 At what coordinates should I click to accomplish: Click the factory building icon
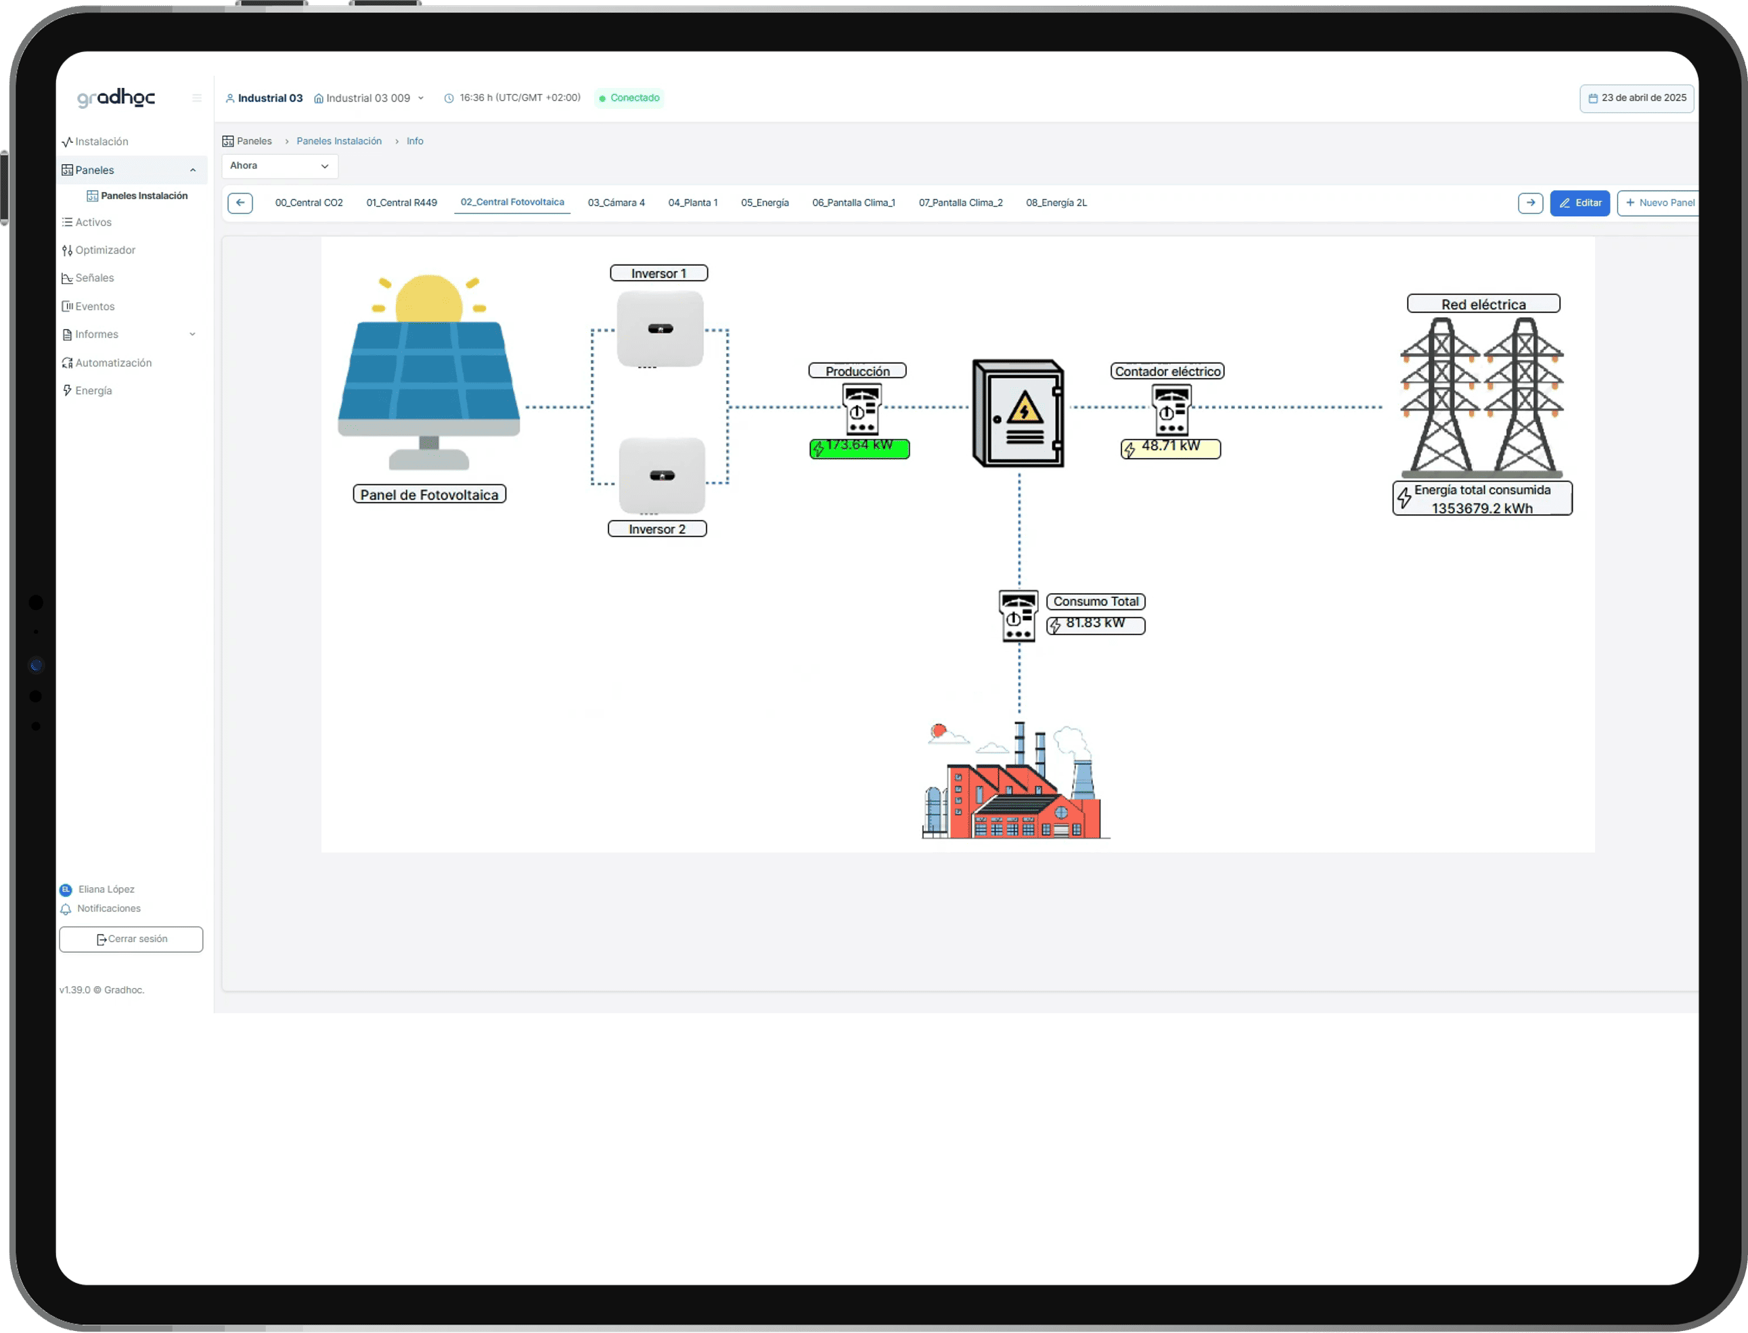pos(1014,780)
